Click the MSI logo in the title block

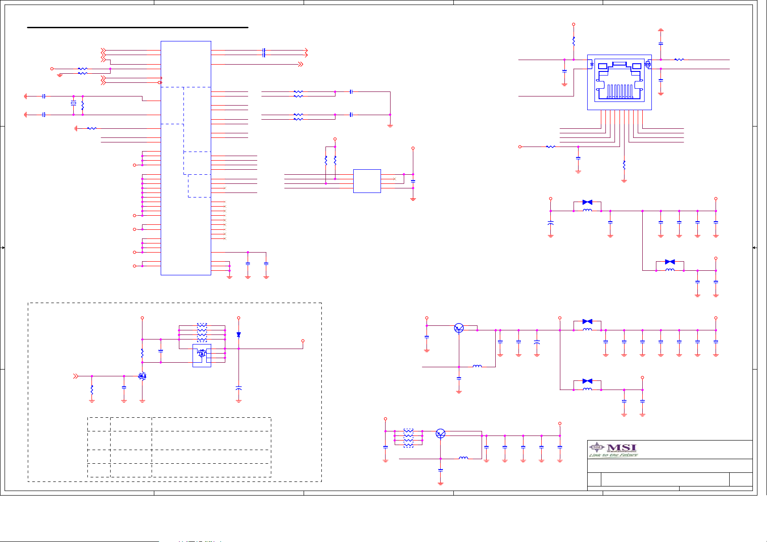[614, 450]
